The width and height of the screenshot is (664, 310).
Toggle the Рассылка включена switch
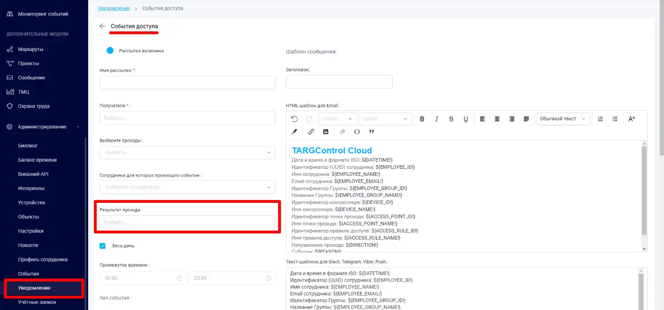click(x=110, y=50)
